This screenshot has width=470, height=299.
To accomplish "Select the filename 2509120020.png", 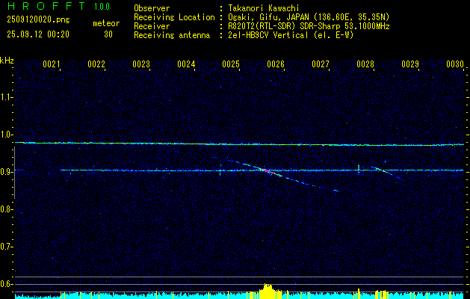I will [x=38, y=19].
